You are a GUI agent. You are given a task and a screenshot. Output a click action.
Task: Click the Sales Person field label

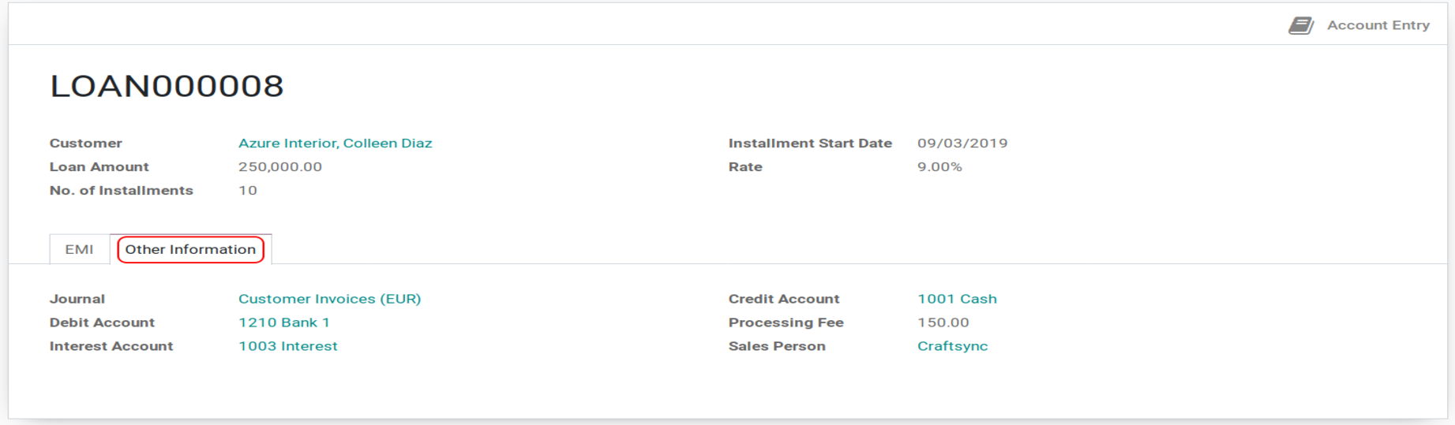click(776, 346)
